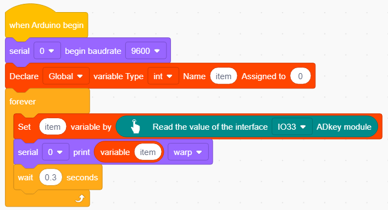Click the item field in variable reporter
The image size is (388, 210).
point(148,152)
